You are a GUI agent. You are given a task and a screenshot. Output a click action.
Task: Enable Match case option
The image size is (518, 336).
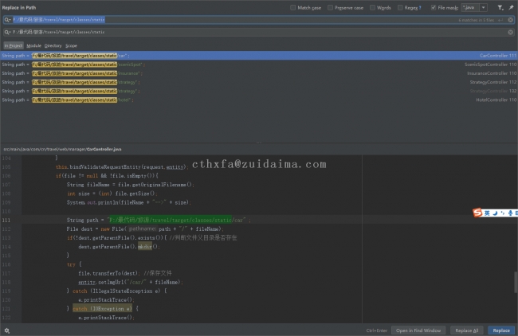point(295,7)
